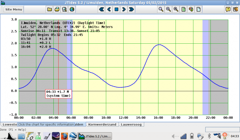This screenshot has width=240, height=140.
Task: Print the tide chart using printer icon
Action: pyautogui.click(x=57, y=9)
